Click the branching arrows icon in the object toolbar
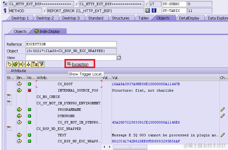The height and width of the screenshot is (150, 228). pos(22,64)
